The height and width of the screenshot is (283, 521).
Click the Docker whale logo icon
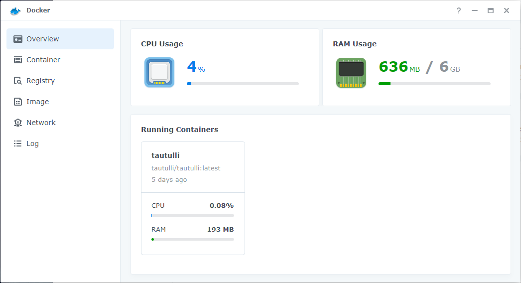[x=15, y=11]
